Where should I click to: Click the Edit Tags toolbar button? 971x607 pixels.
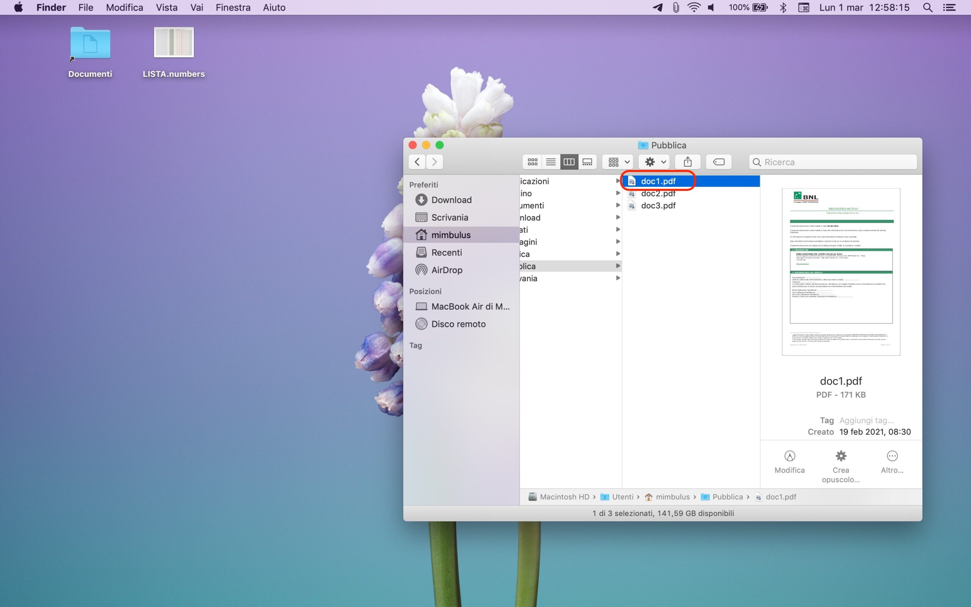[718, 162]
